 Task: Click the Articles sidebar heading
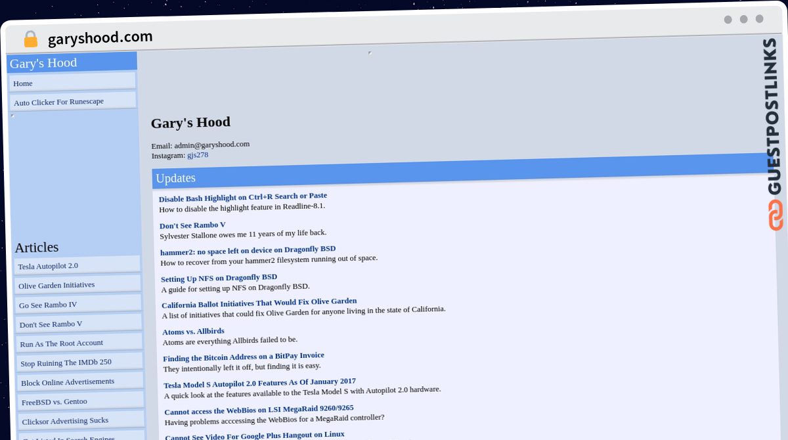37,247
